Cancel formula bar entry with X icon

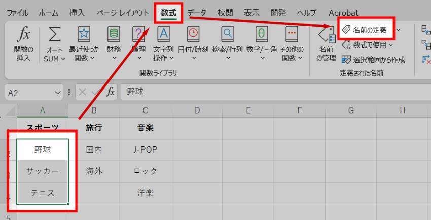(82, 92)
